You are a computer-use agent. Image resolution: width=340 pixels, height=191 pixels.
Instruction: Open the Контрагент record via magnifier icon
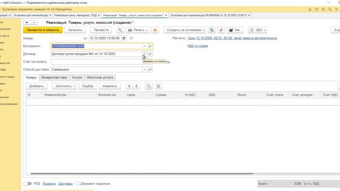click(x=150, y=46)
